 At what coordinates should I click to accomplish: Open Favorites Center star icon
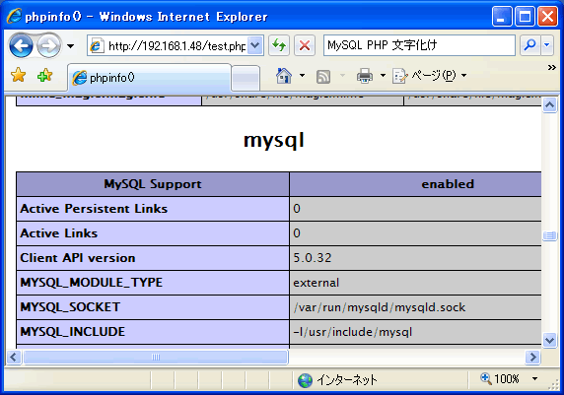[19, 76]
